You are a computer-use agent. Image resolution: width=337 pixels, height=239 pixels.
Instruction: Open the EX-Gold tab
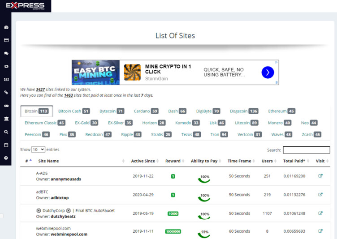(x=86, y=123)
